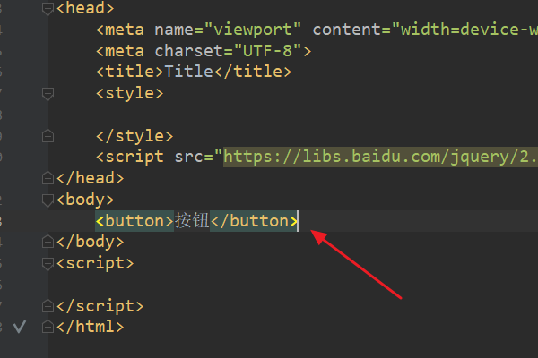This screenshot has height=358, width=538.
Task: Click the opening head tag text
Action: pyautogui.click(x=85, y=9)
